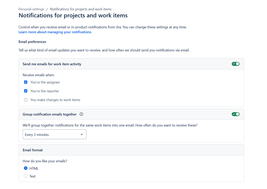Click the Email preferences subheading
This screenshot has height=189, width=267.
(x=32, y=42)
